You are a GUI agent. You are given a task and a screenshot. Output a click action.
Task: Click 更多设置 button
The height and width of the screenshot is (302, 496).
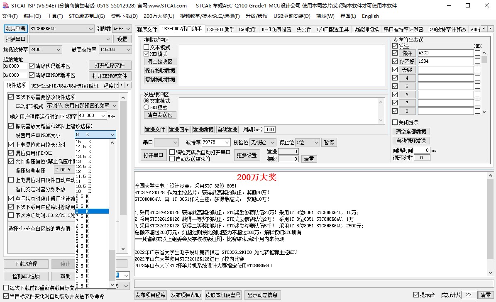[247, 155]
